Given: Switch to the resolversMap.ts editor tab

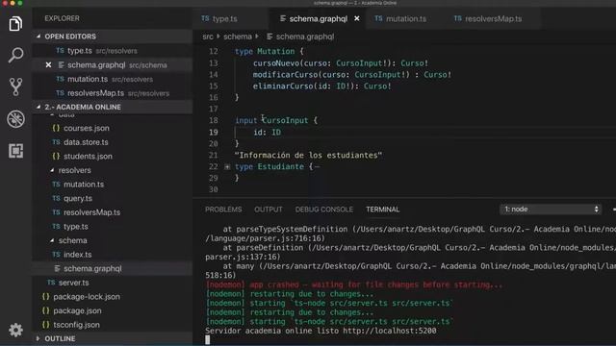Looking at the screenshot, I should pyautogui.click(x=488, y=19).
